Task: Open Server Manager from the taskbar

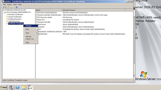Action: click(x=11, y=87)
